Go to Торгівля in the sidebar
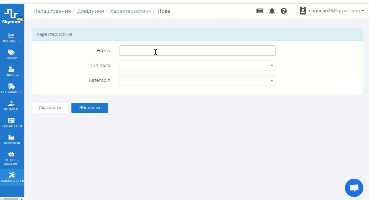369x200 pixels. [x=11, y=72]
